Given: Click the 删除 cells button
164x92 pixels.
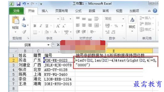Looking at the screenshot, I should (x=146, y=24).
